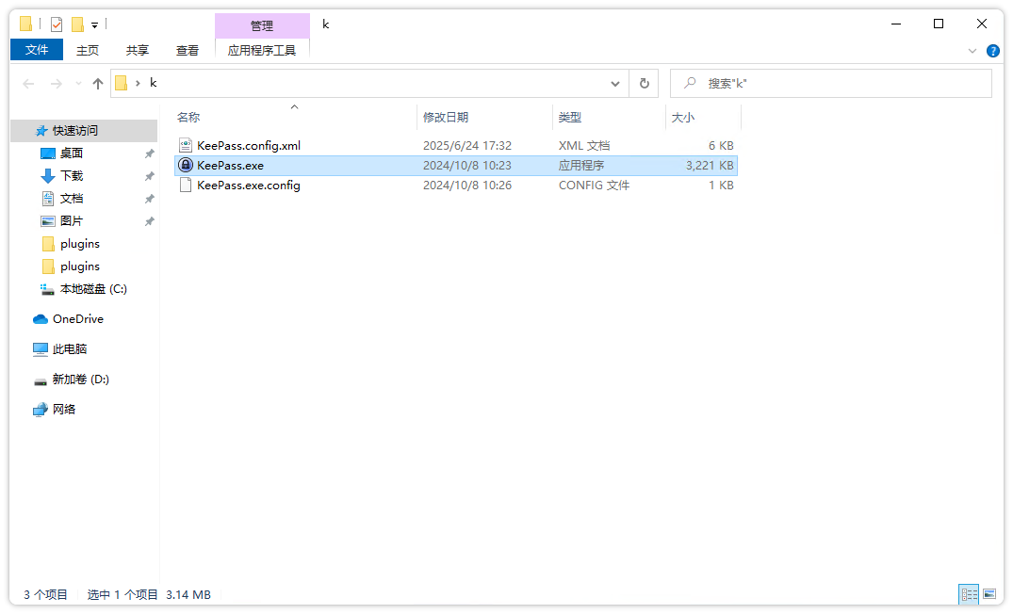This screenshot has width=1013, height=614.
Task: Open the address bar dropdown arrow
Action: pyautogui.click(x=615, y=83)
